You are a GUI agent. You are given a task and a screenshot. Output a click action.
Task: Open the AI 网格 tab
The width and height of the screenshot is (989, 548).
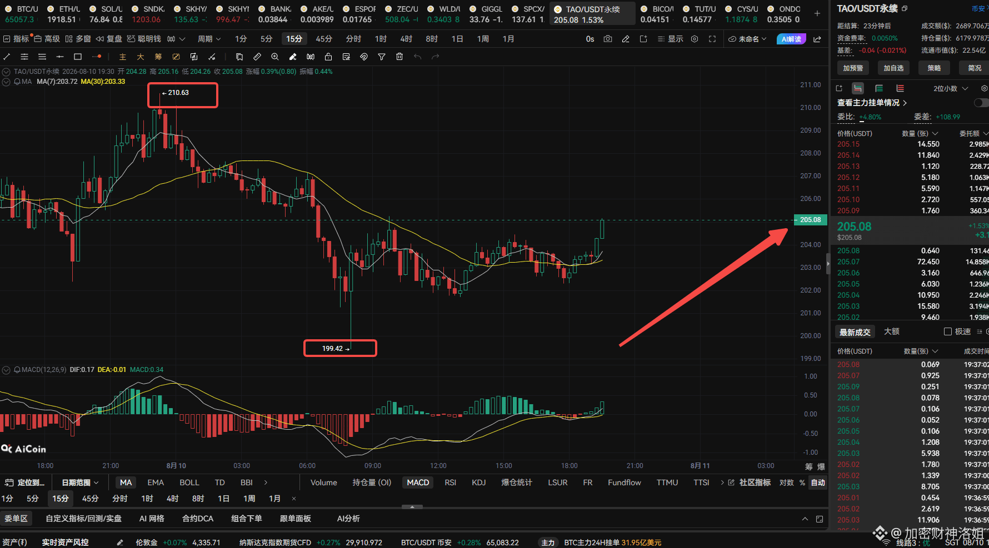(152, 519)
